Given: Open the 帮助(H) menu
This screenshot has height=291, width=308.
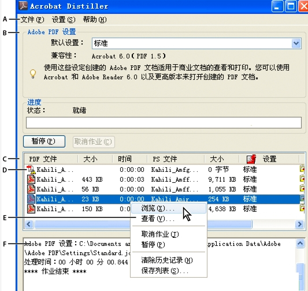Looking at the screenshot, I should point(95,20).
